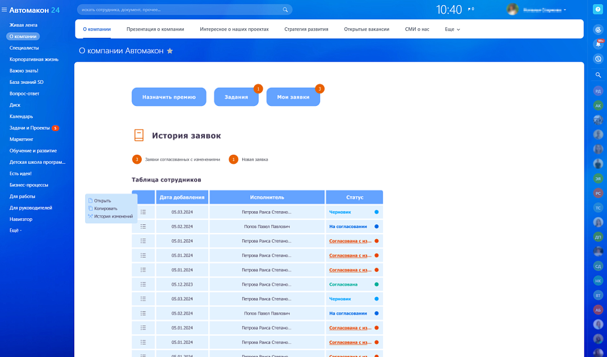Open row menu icon for 05.12.2023 entry
Viewport: 607px width, 357px height.
[144, 284]
